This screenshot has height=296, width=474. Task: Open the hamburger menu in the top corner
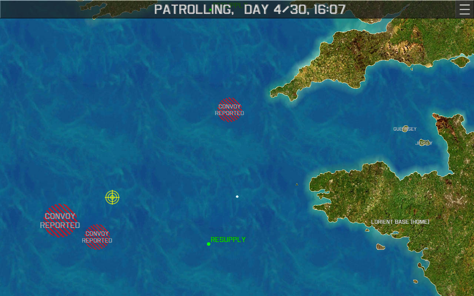[x=464, y=9]
